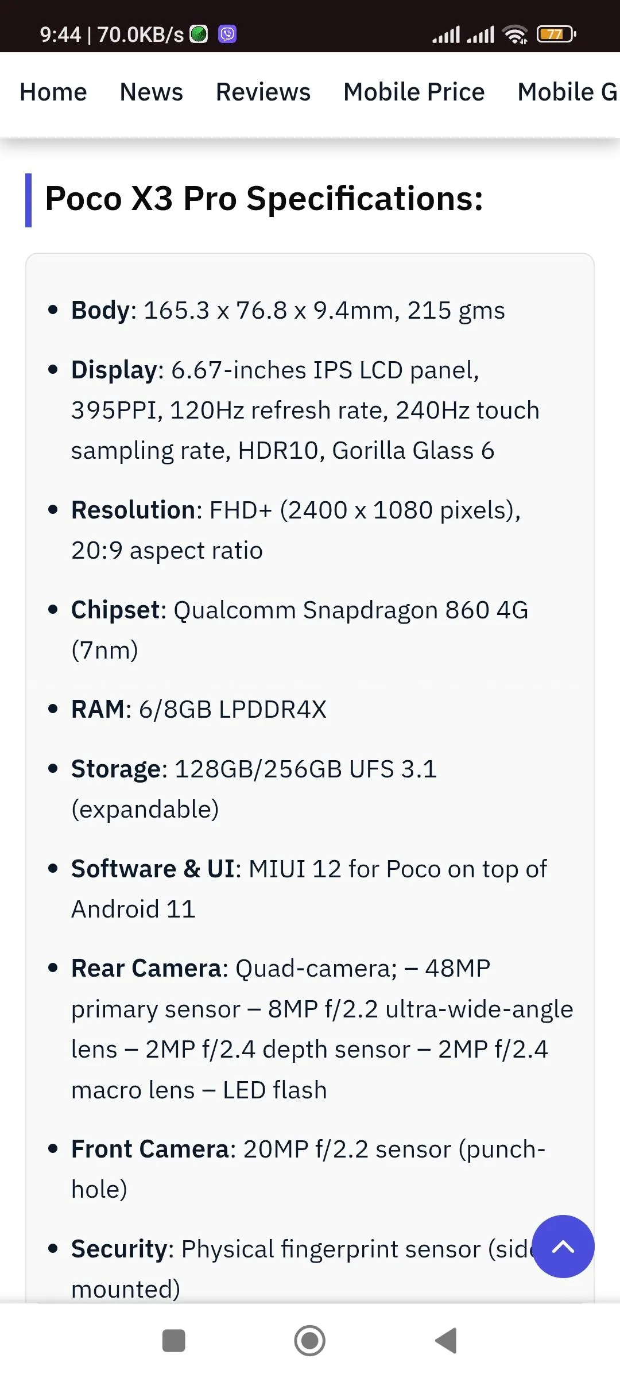The image size is (620, 1378).
Task: Tap the clock time in status bar
Action: 60,34
